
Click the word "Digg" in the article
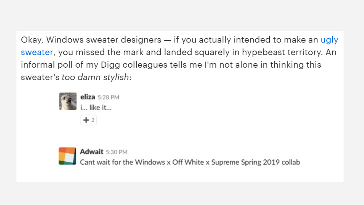[110, 65]
